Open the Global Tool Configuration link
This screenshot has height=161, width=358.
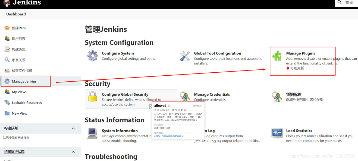(218, 53)
